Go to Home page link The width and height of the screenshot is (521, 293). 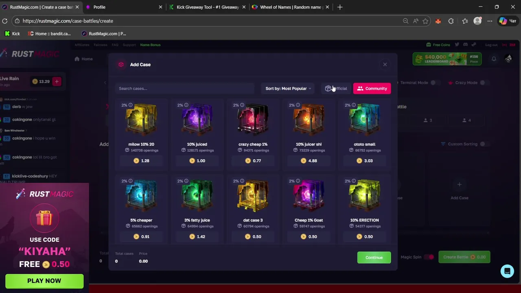click(83, 59)
